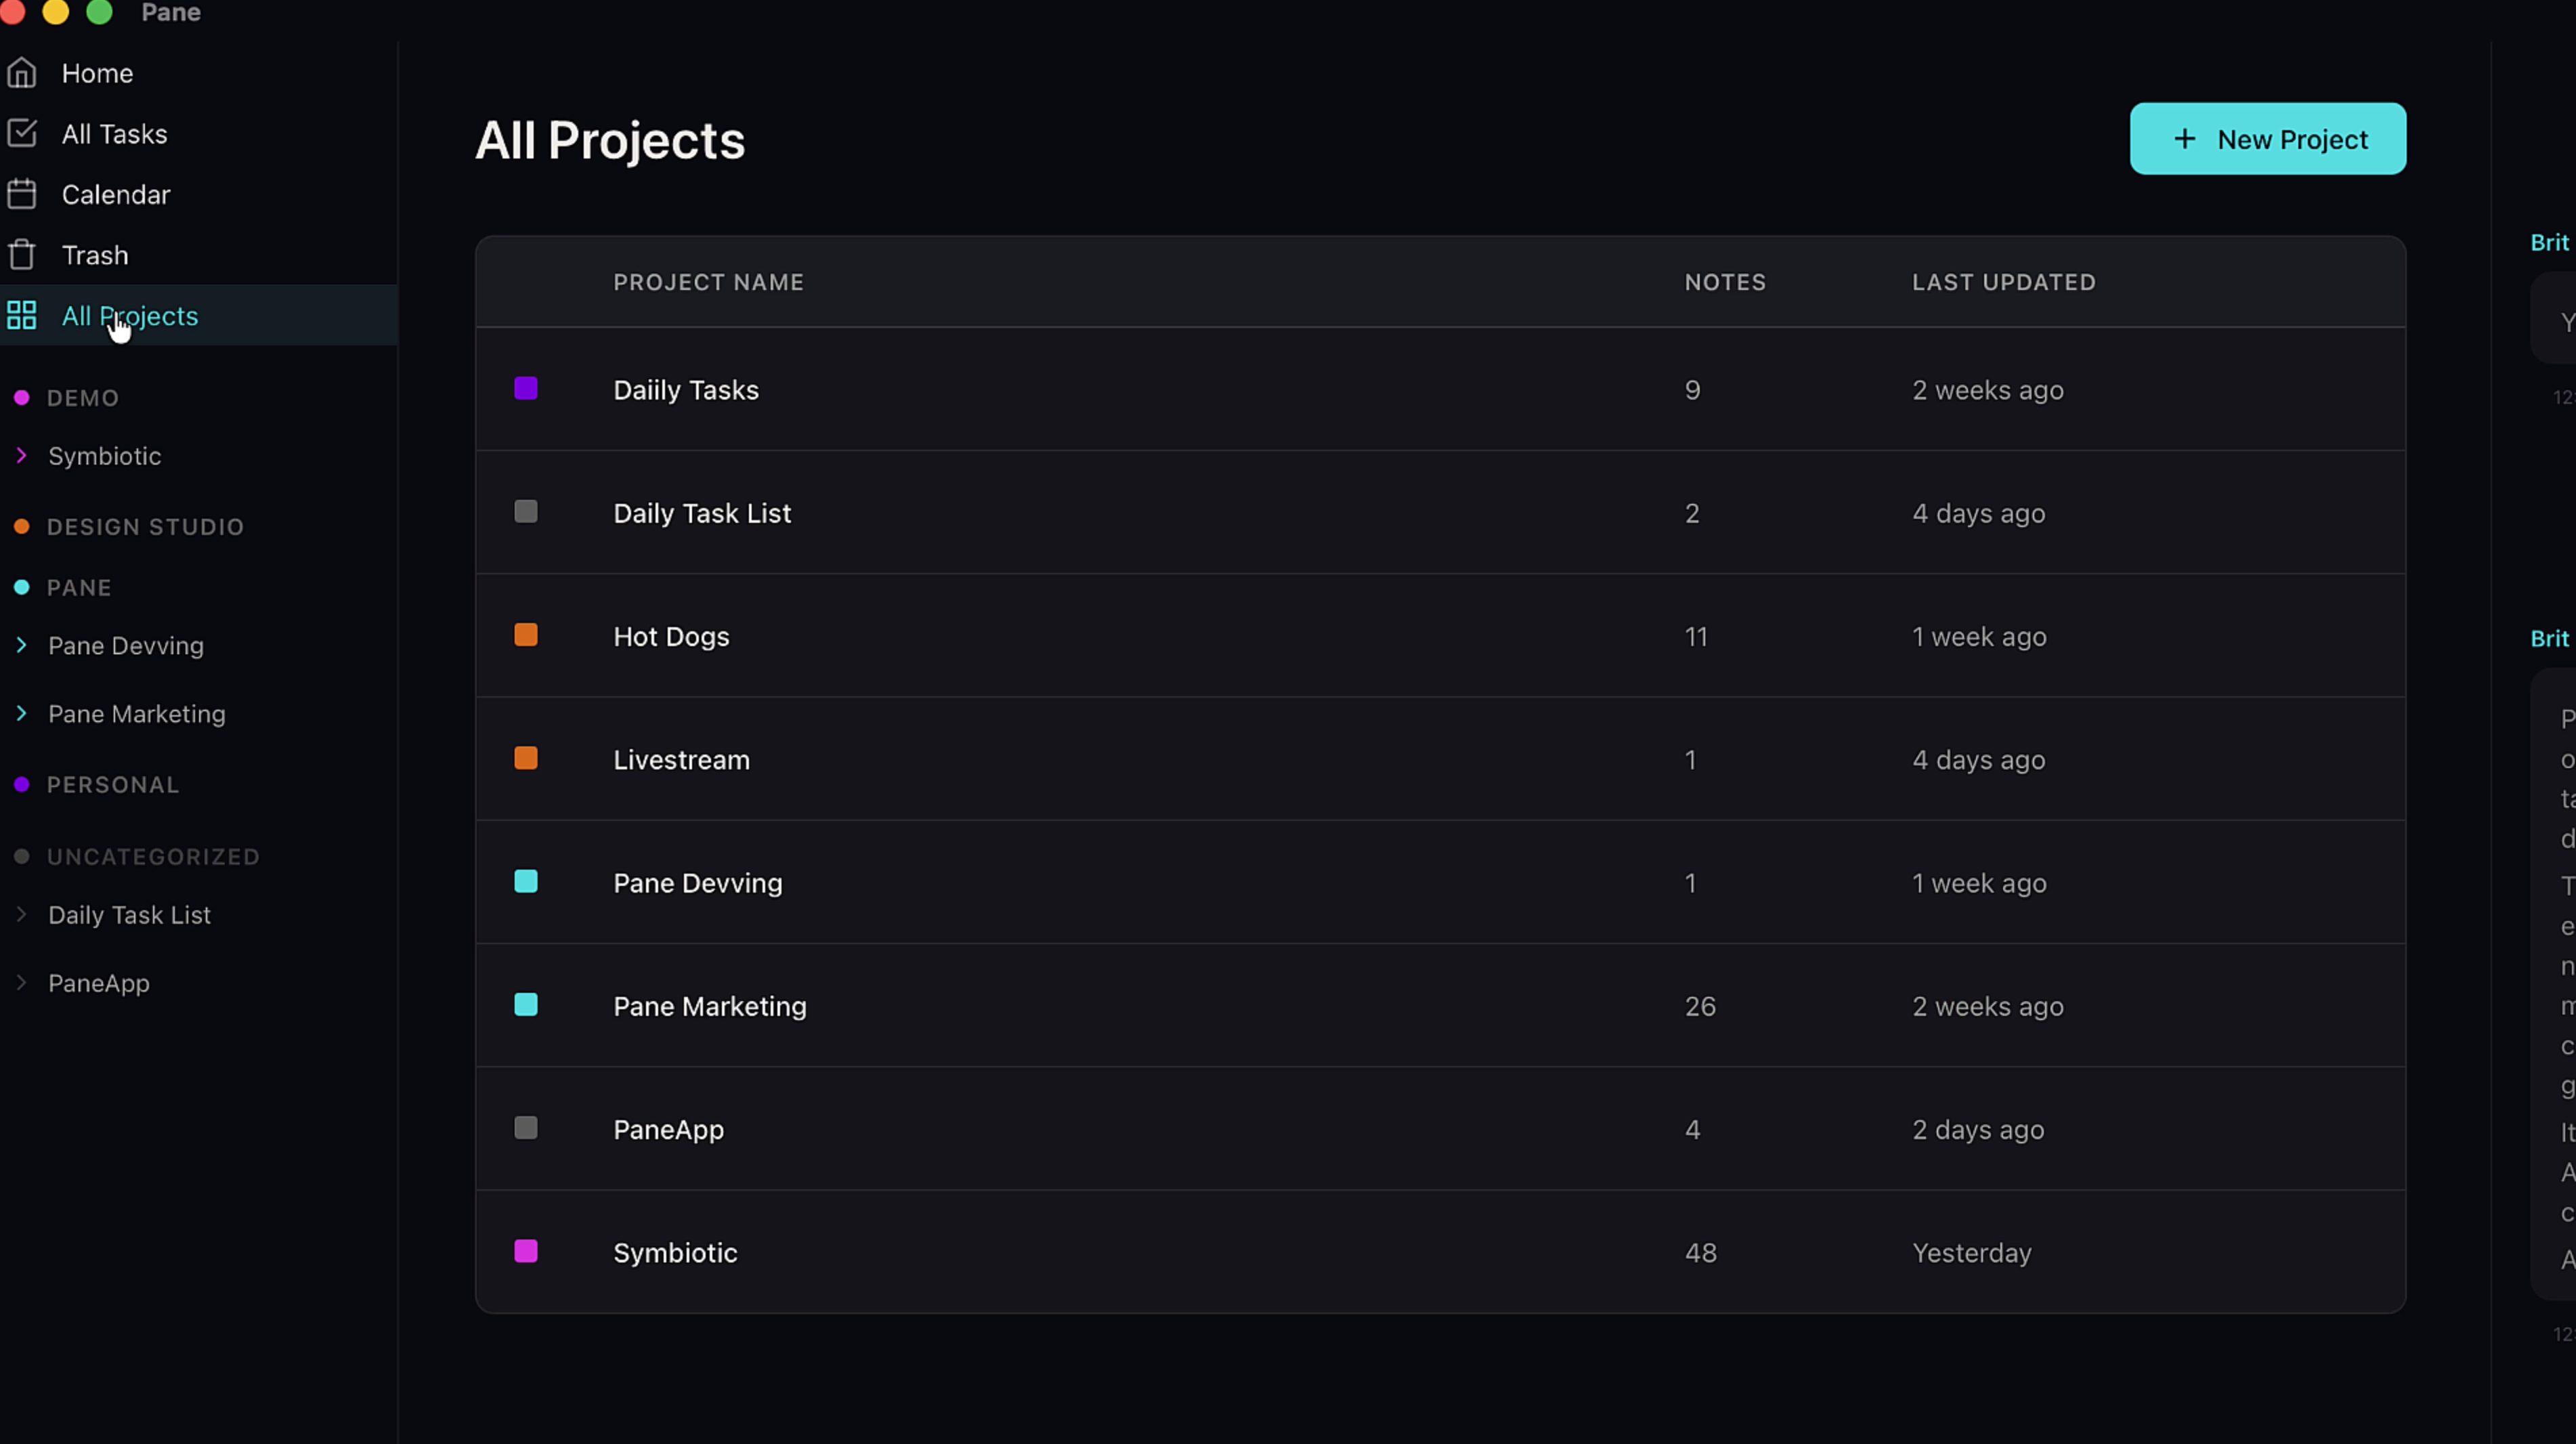Viewport: 2576px width, 1444px height.
Task: Open Pane Marketing project in table
Action: coord(1441,1006)
